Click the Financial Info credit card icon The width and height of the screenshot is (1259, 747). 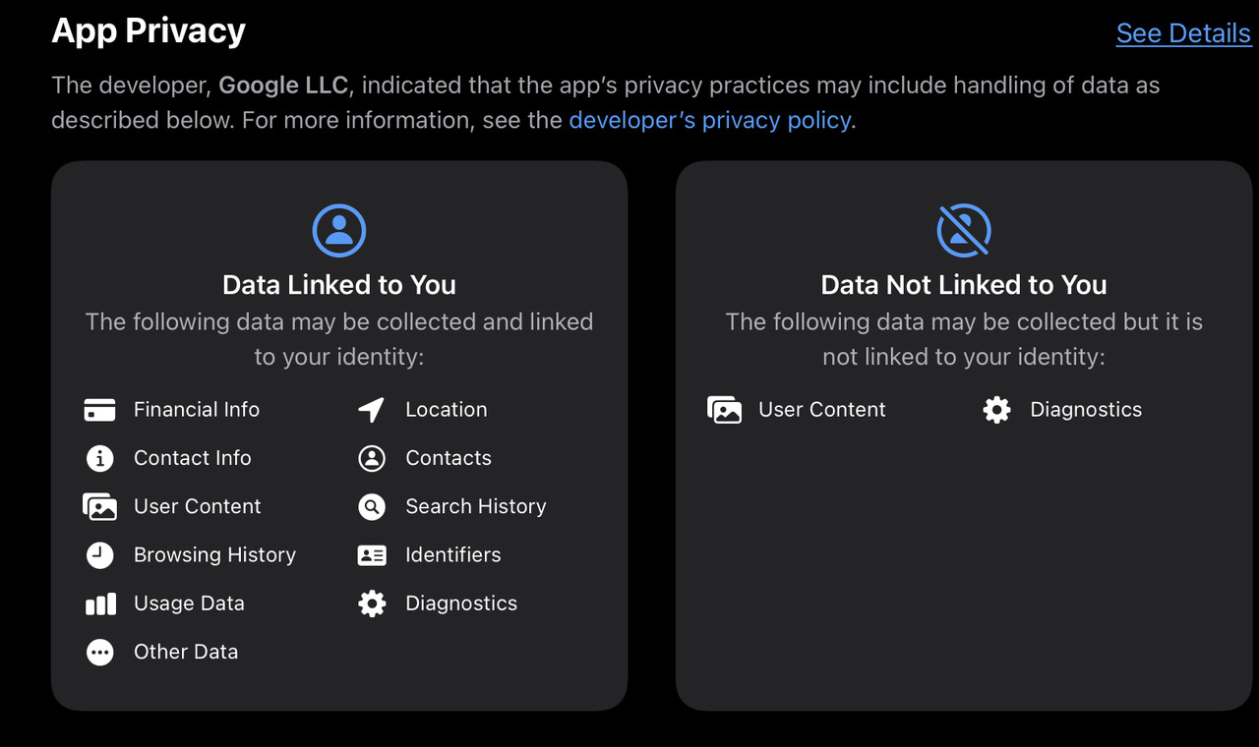pos(100,410)
